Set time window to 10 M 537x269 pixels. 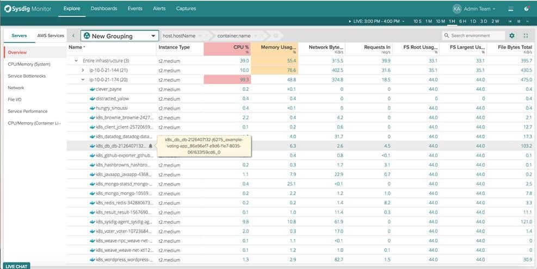click(440, 21)
